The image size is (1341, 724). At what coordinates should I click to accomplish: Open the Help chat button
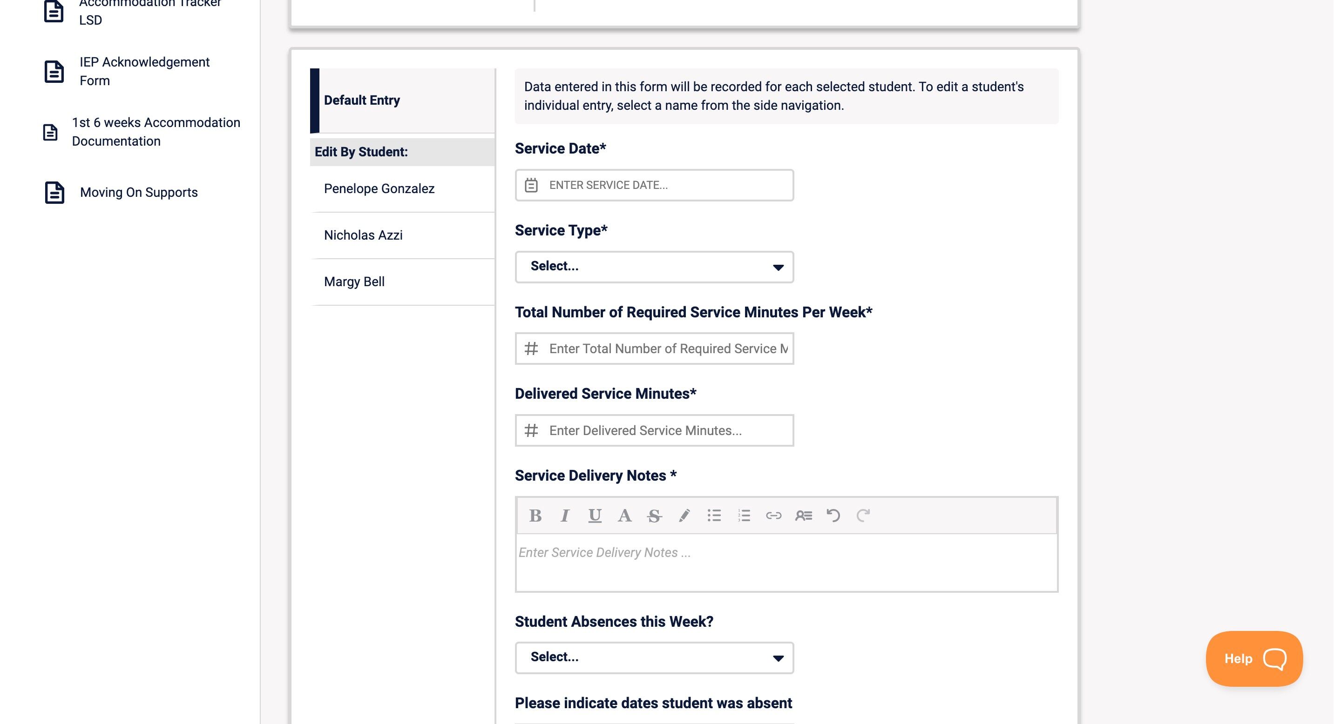[1253, 658]
